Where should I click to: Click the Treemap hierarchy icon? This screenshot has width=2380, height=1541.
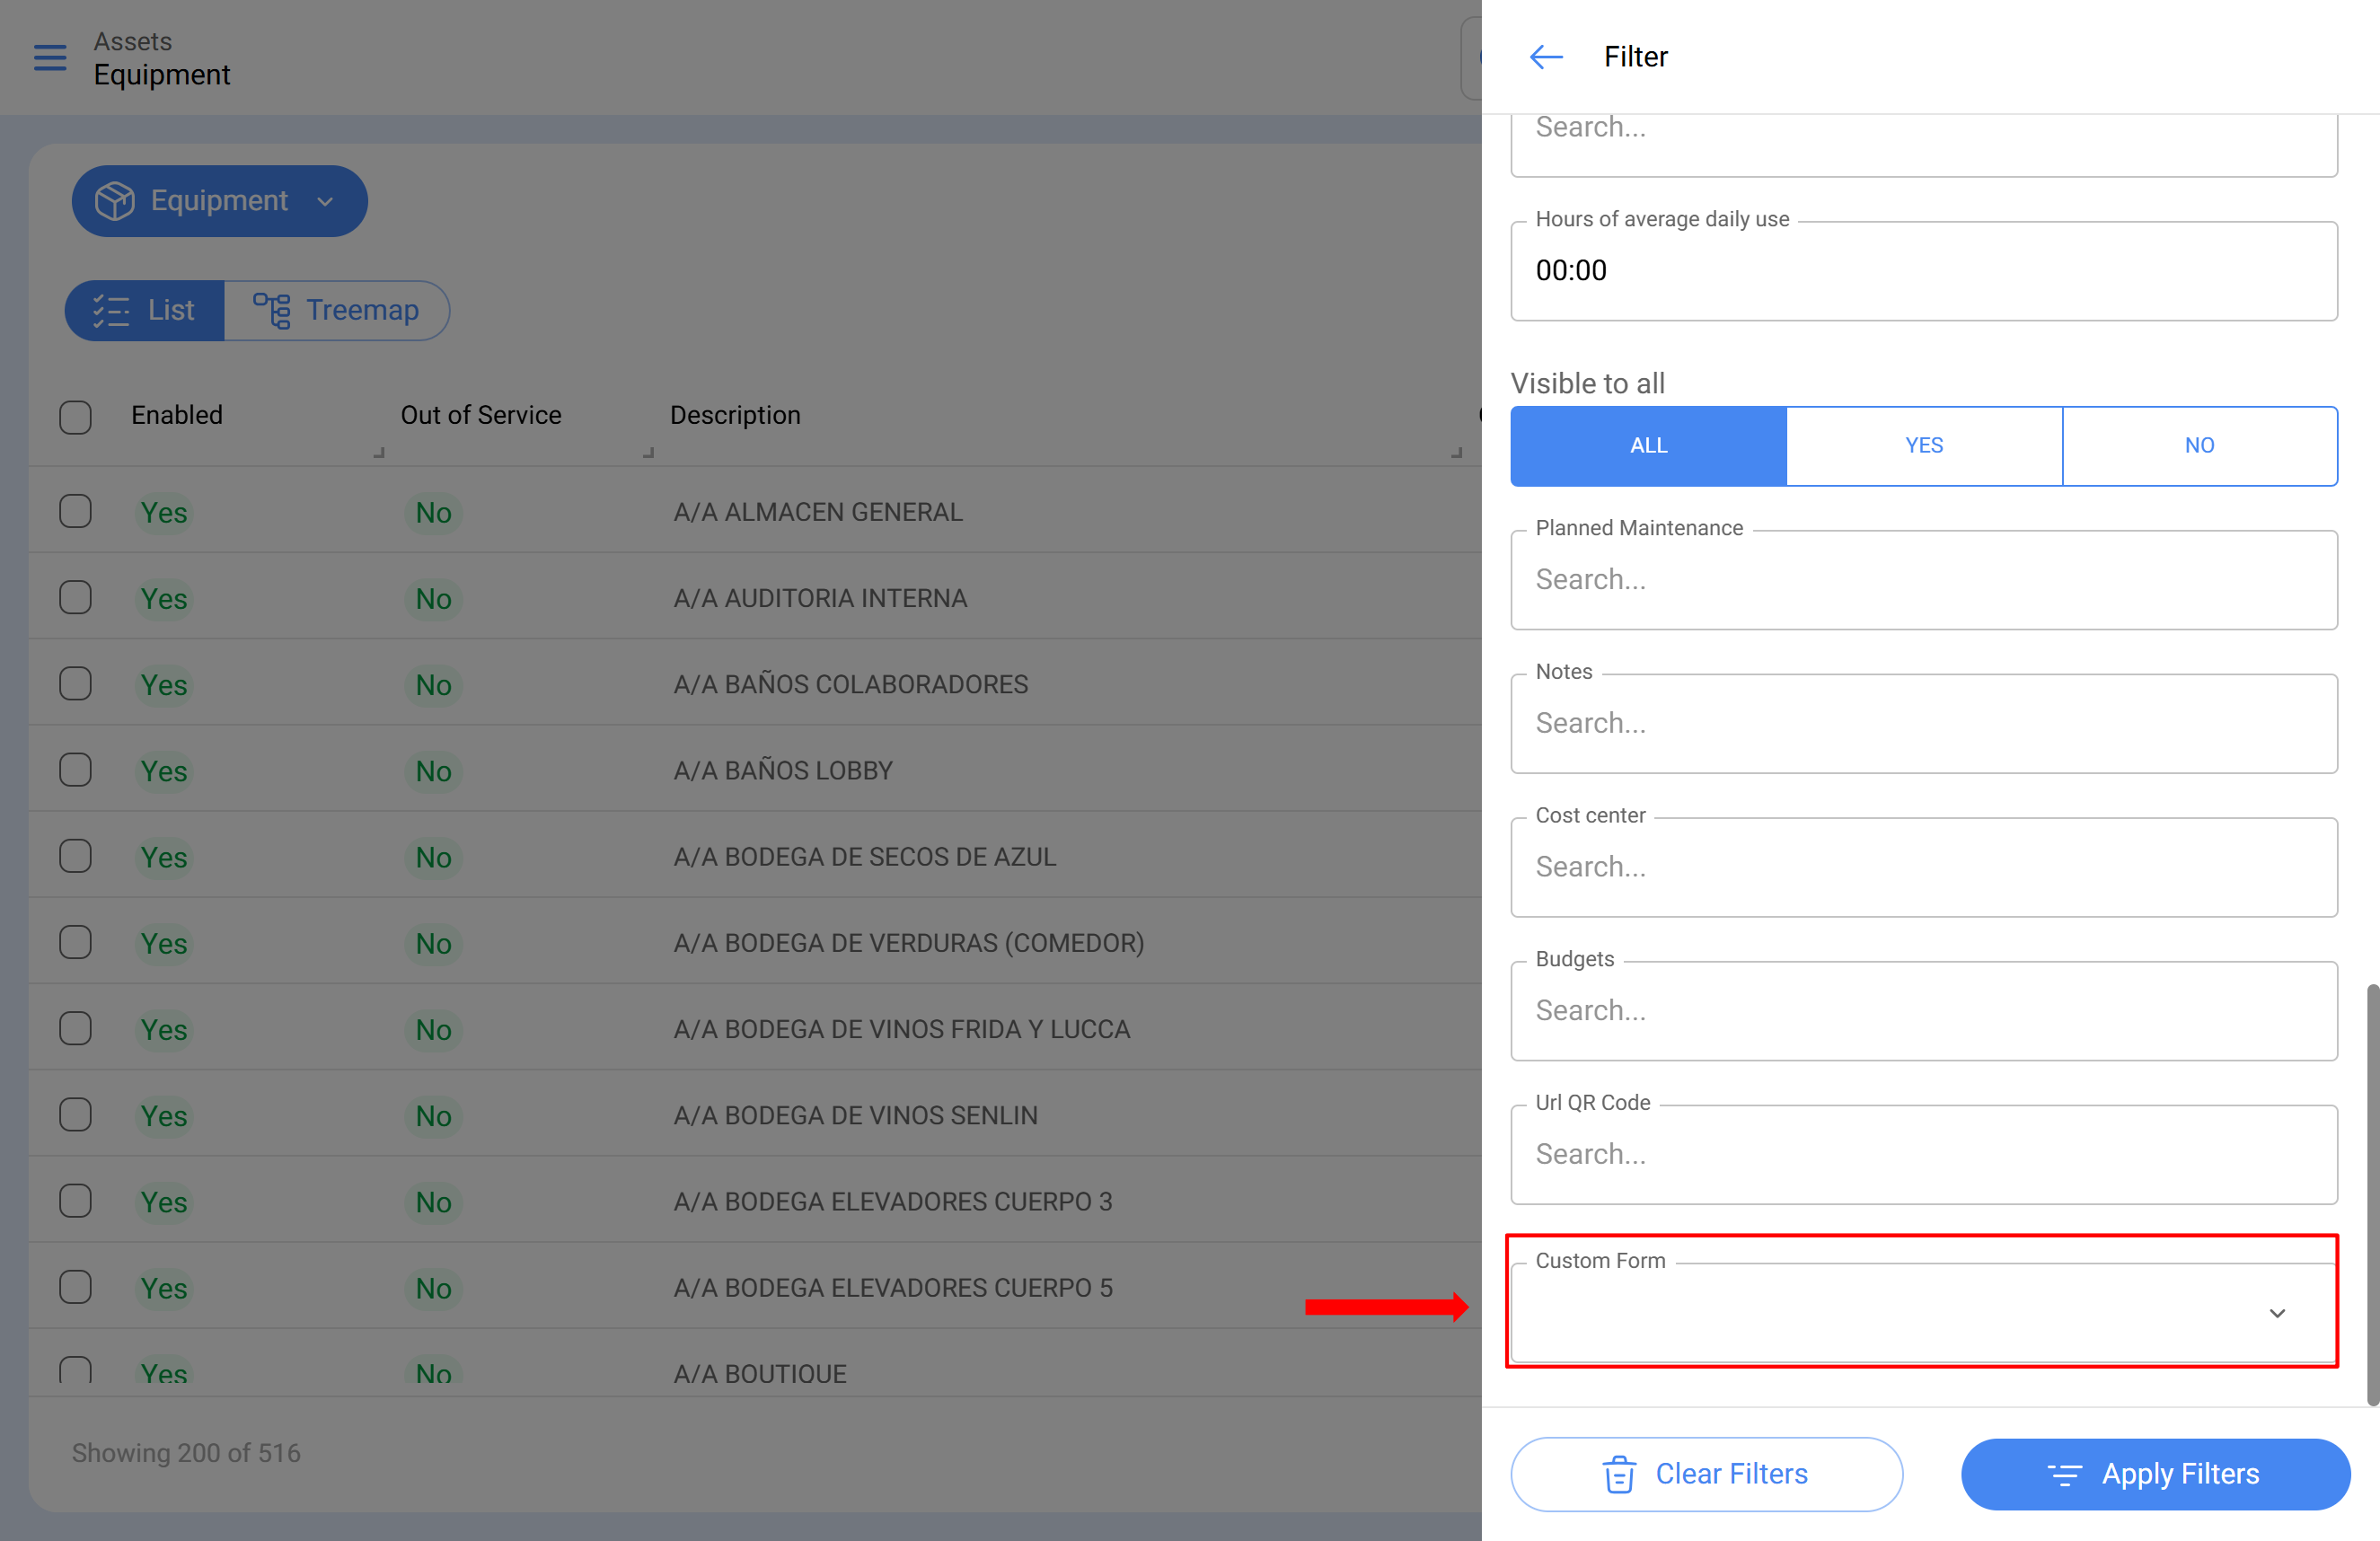point(272,310)
